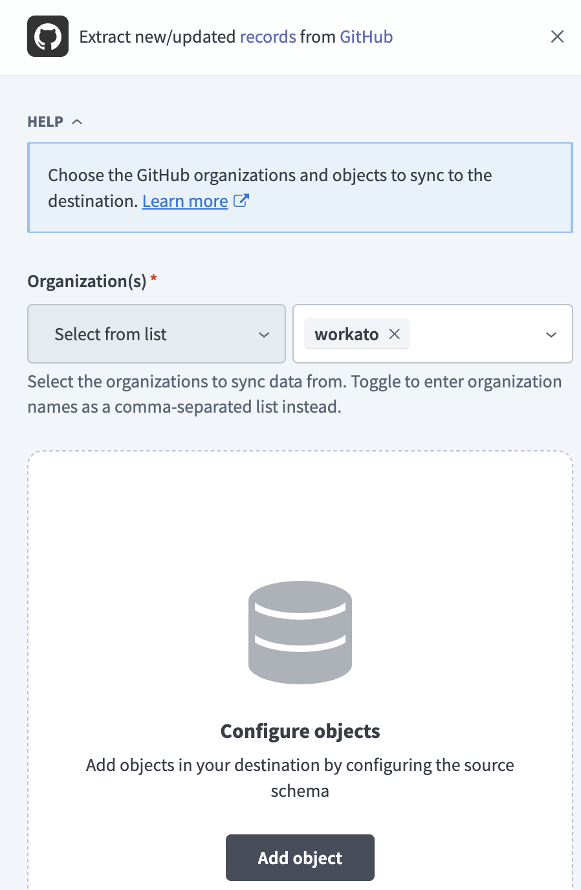Click the GitHub logo icon
581x890 pixels.
(x=48, y=36)
